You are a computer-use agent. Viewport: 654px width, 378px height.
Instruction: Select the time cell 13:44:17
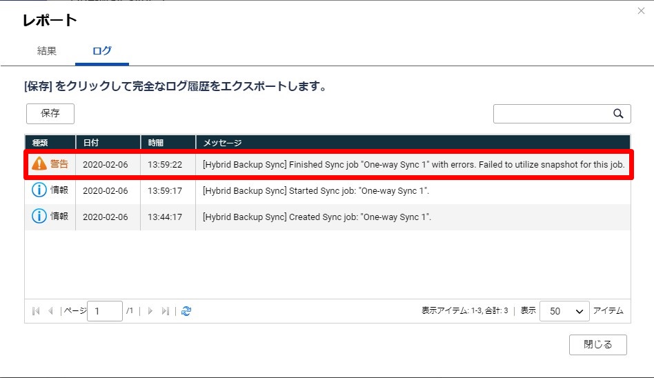click(165, 217)
